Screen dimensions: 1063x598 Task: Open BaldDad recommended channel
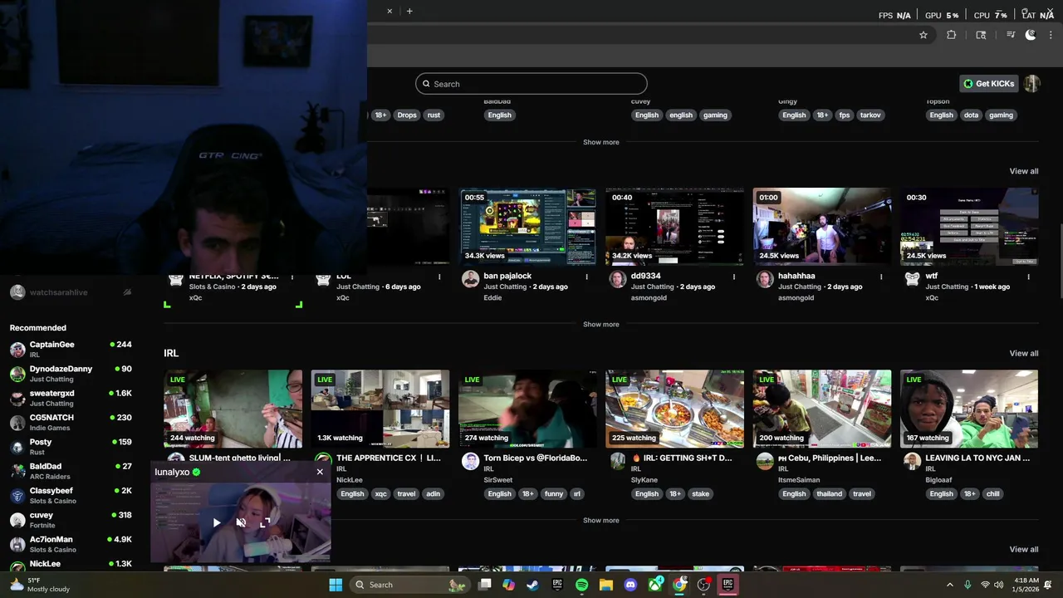71,471
